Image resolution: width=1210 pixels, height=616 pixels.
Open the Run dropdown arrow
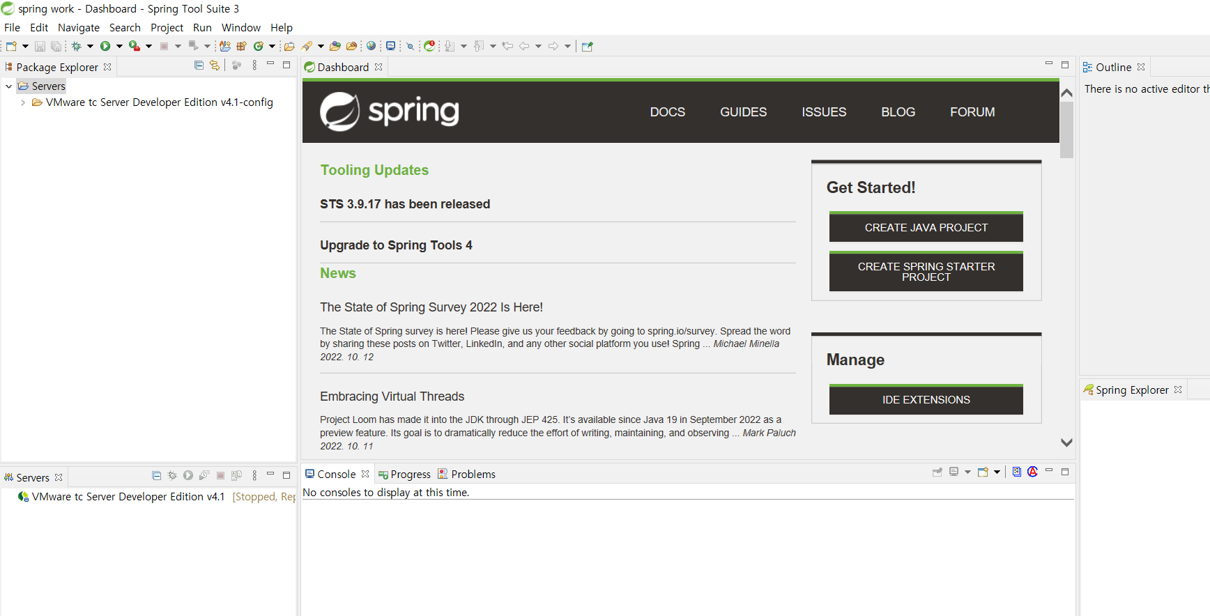click(119, 46)
